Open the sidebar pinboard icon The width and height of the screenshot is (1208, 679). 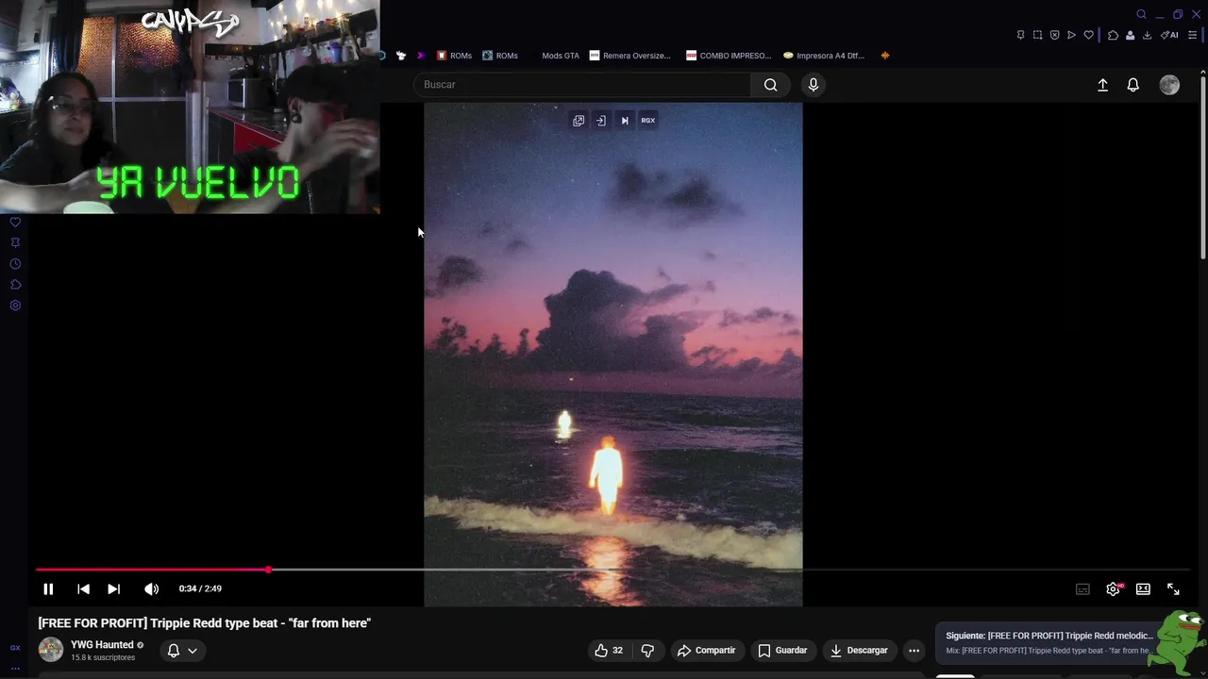point(15,243)
